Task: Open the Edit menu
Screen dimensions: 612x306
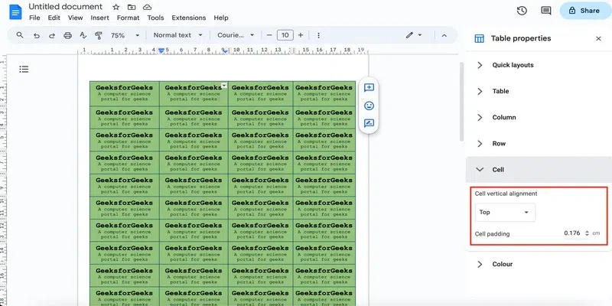Action: point(54,18)
